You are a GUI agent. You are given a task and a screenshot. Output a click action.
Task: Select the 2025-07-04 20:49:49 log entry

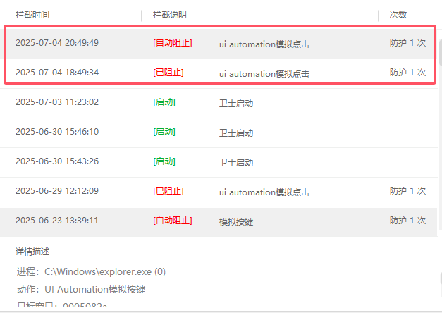57,43
